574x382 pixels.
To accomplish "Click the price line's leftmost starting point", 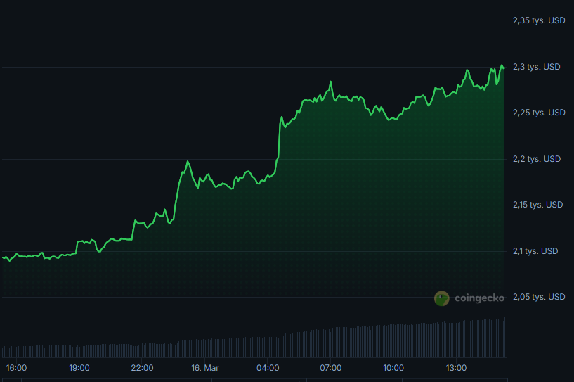I will click(x=3, y=257).
